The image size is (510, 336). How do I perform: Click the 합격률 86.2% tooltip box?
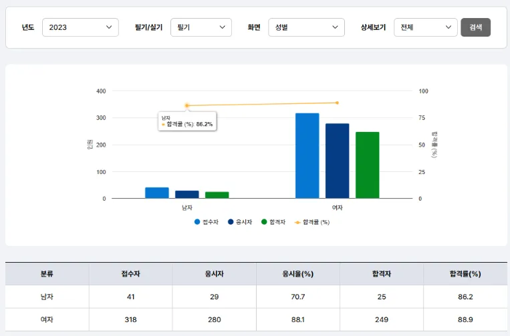[187, 121]
